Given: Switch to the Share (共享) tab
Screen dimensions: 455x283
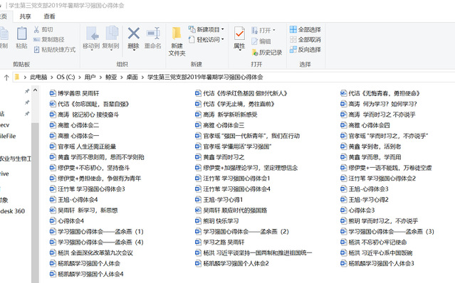Looking at the screenshot, I should point(25,16).
